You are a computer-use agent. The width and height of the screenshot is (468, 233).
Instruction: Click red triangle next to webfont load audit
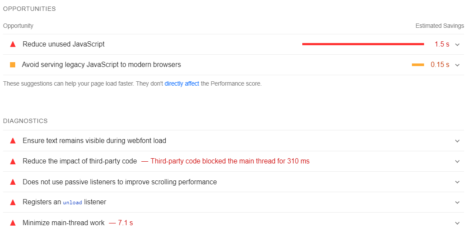coord(13,141)
